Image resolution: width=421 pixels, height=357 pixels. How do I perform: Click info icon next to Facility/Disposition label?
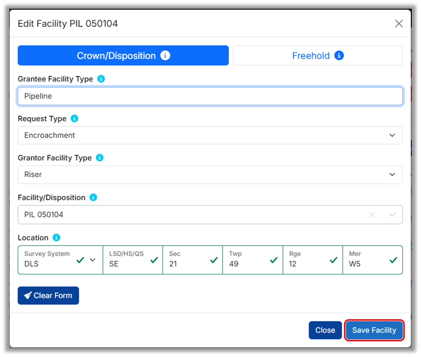click(93, 197)
